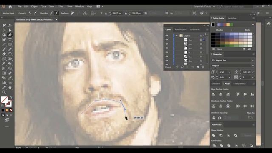272x153 pixels.
Task: Select the Eraser tool
Action: pyautogui.click(x=4, y=54)
